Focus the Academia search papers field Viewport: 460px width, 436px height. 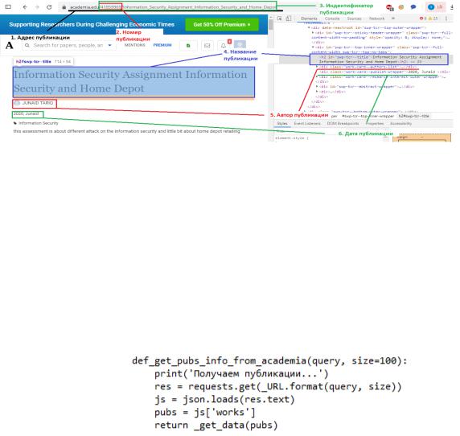point(68,46)
